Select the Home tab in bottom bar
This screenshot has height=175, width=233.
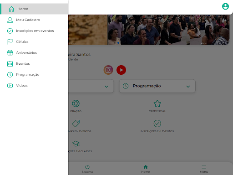point(146,169)
